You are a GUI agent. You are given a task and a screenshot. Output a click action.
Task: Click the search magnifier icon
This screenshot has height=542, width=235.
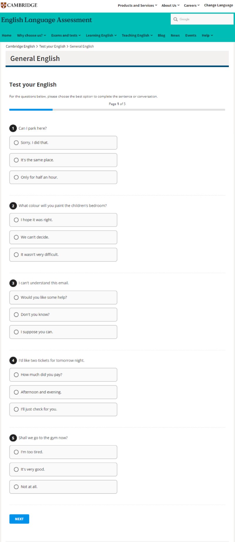175,19
